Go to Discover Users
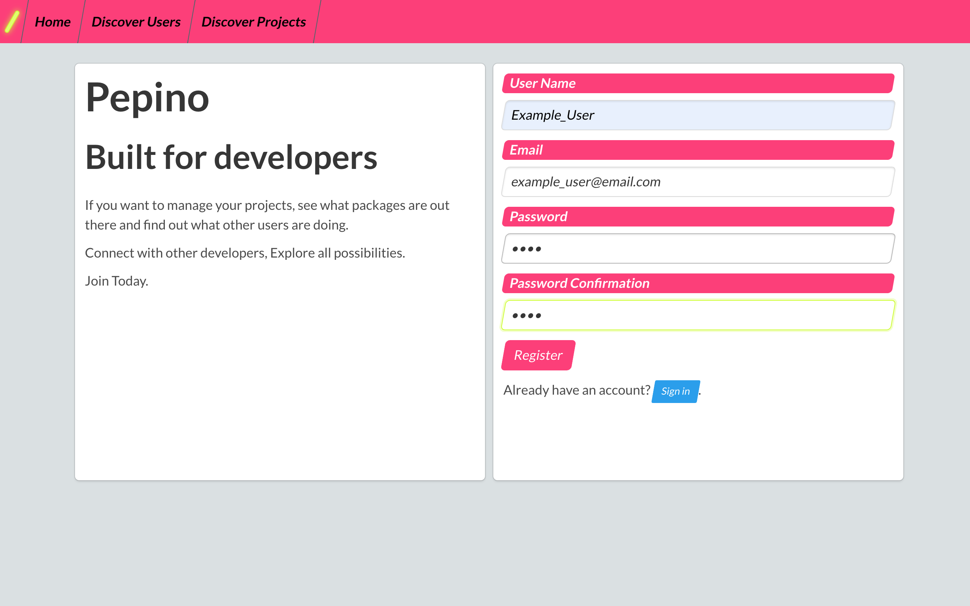The height and width of the screenshot is (606, 970). [x=136, y=22]
